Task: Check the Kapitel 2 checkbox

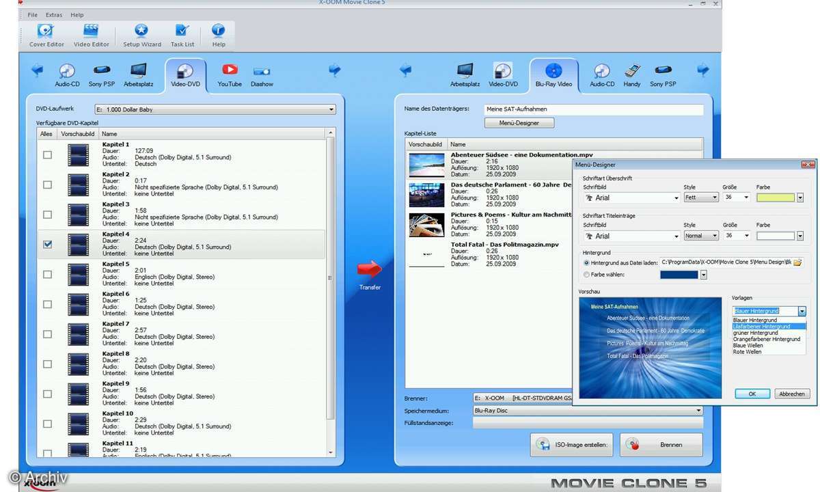Action: (x=47, y=184)
